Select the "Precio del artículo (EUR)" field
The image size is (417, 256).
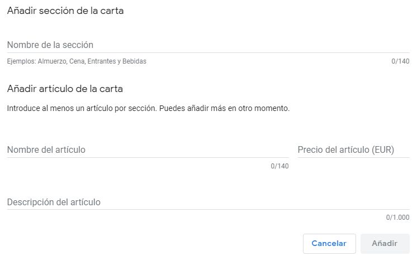pyautogui.click(x=353, y=149)
